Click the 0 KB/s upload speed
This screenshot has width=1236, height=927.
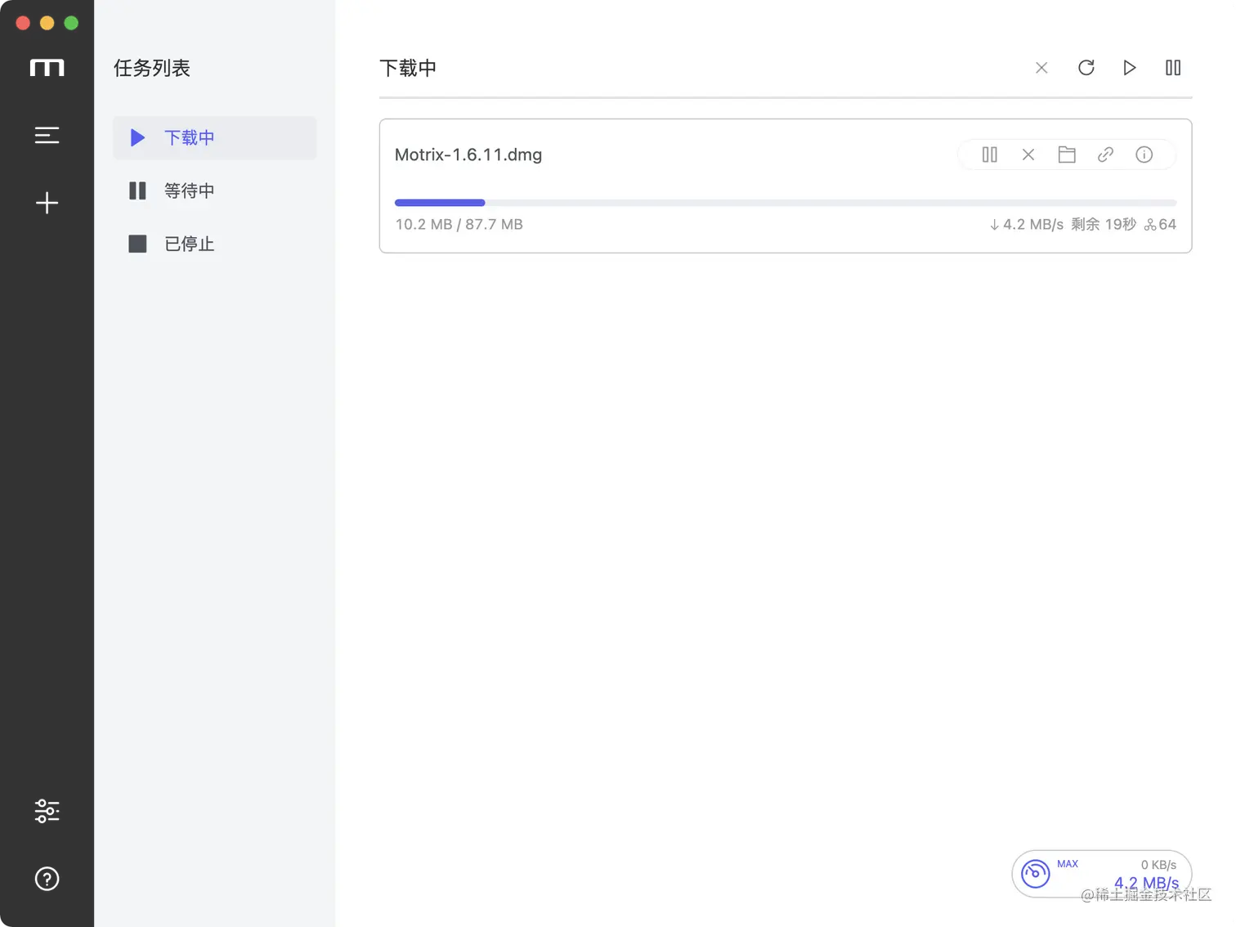(1158, 865)
